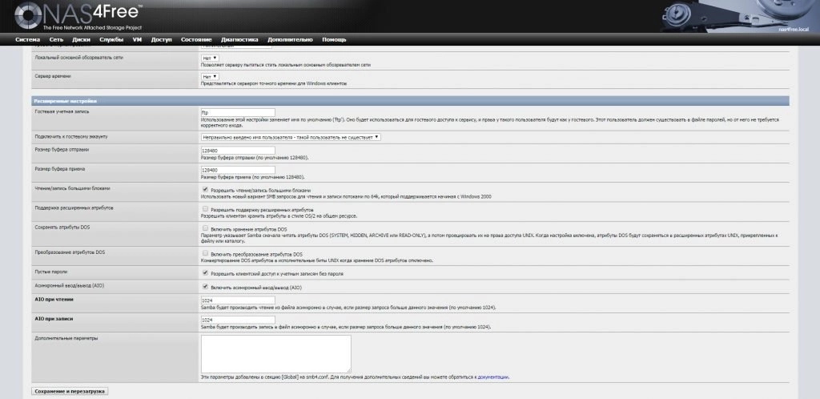This screenshot has height=399, width=820.
Task: Open the Диагностика menu
Action: (x=239, y=39)
